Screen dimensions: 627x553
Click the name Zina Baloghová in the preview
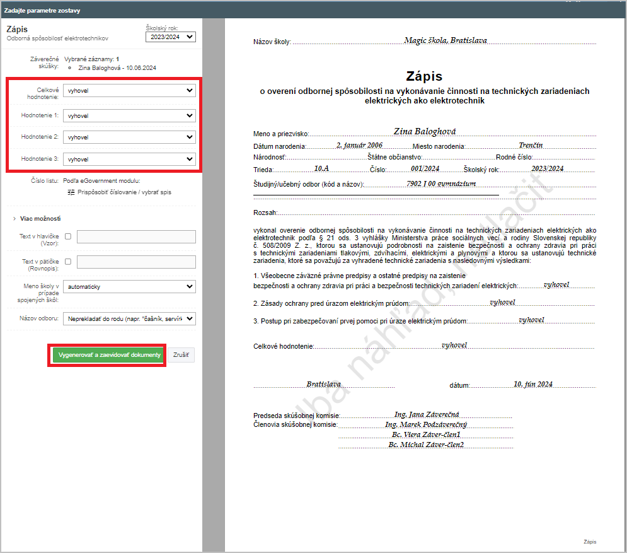click(425, 131)
